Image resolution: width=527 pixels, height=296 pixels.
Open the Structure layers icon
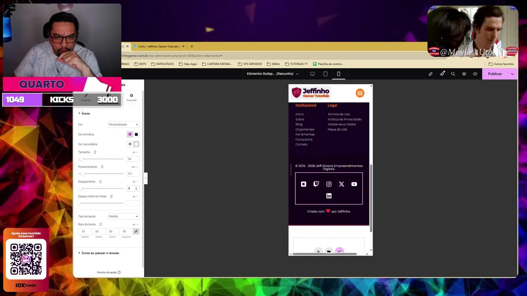(x=464, y=74)
